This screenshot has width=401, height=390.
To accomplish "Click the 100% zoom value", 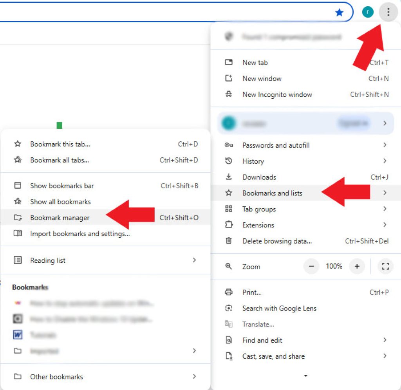I will (334, 266).
